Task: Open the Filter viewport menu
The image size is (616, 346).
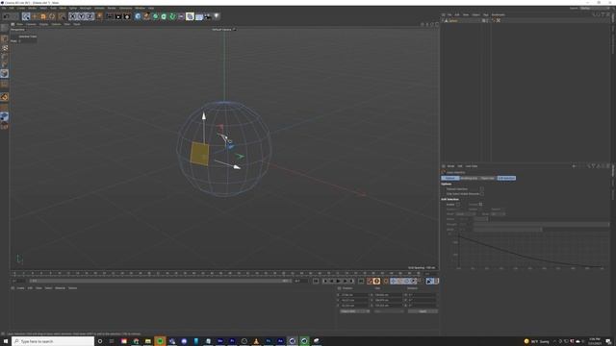Action: [67, 24]
